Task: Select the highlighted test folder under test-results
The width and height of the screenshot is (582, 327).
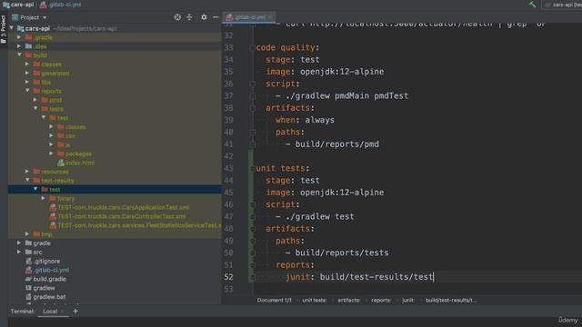Action: (x=115, y=190)
